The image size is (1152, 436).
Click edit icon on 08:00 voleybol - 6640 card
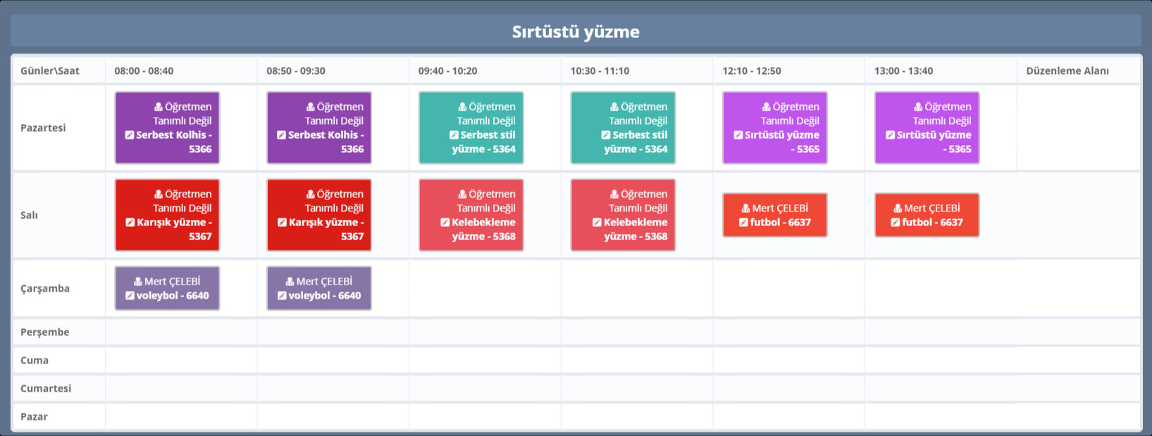point(130,296)
